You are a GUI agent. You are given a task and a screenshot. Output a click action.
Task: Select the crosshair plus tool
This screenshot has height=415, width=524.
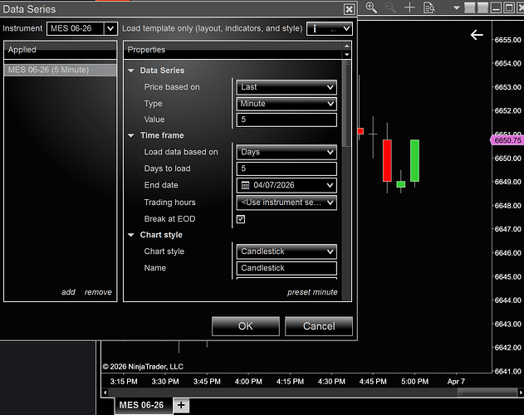[409, 8]
